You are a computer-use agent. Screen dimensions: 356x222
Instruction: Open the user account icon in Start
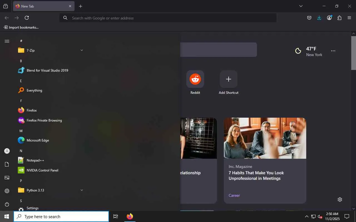coord(7,151)
